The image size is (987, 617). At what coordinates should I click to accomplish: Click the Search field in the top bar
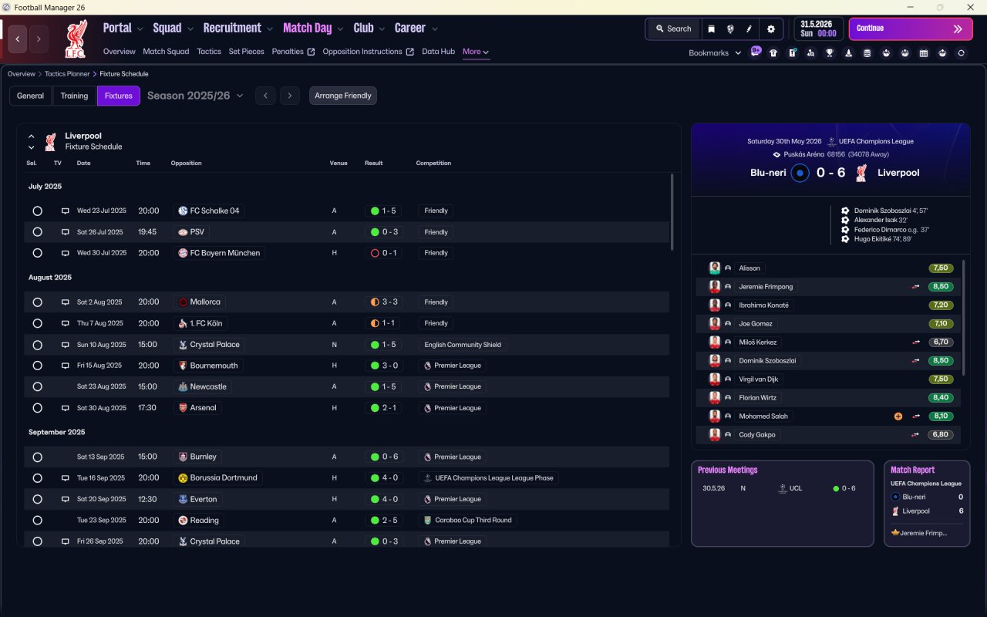click(673, 29)
